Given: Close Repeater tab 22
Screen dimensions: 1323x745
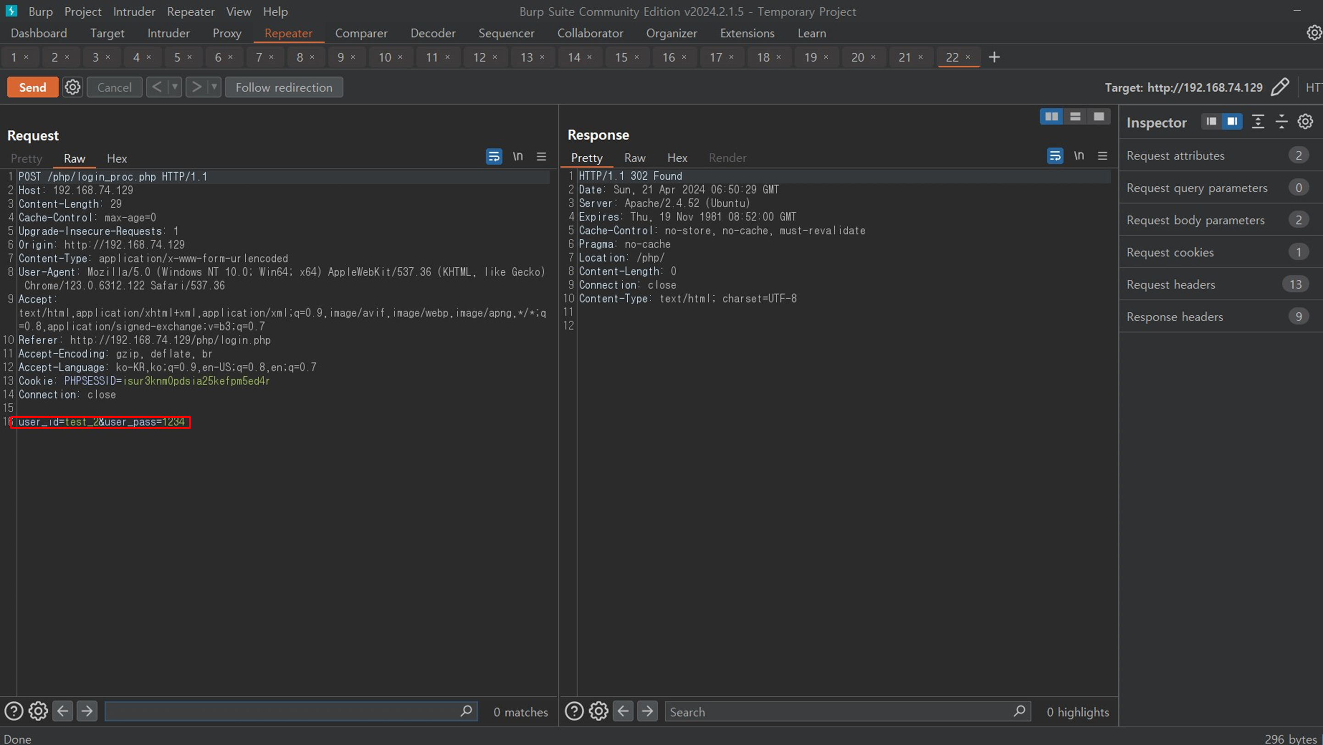Looking at the screenshot, I should [x=968, y=57].
